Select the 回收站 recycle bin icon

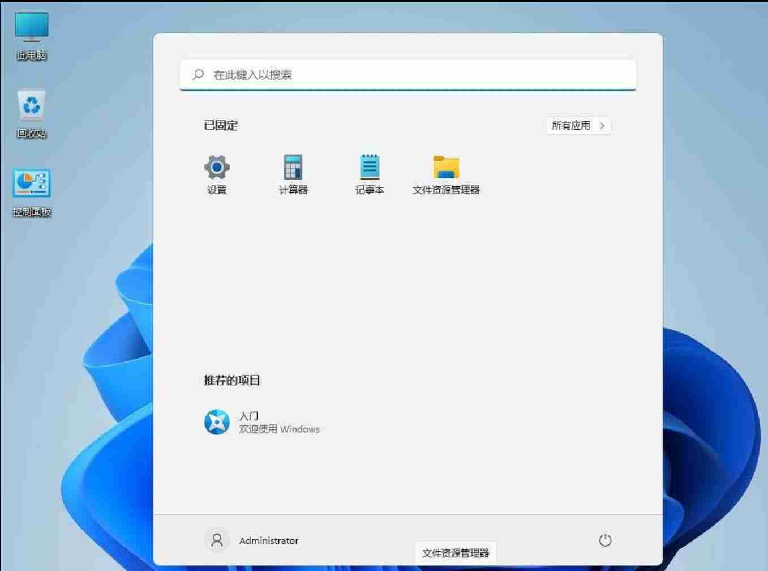click(32, 105)
